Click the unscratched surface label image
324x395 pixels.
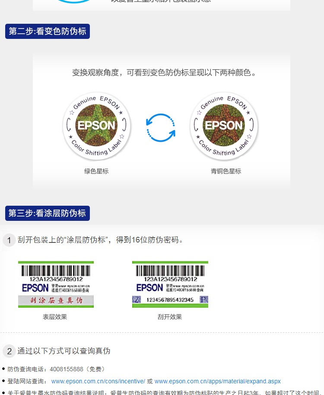pyautogui.click(x=56, y=284)
